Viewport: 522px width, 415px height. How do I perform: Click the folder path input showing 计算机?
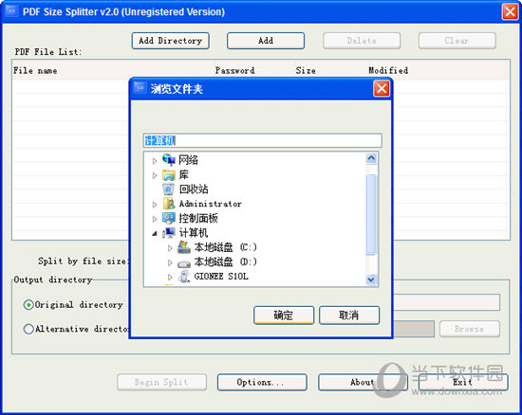(x=262, y=140)
